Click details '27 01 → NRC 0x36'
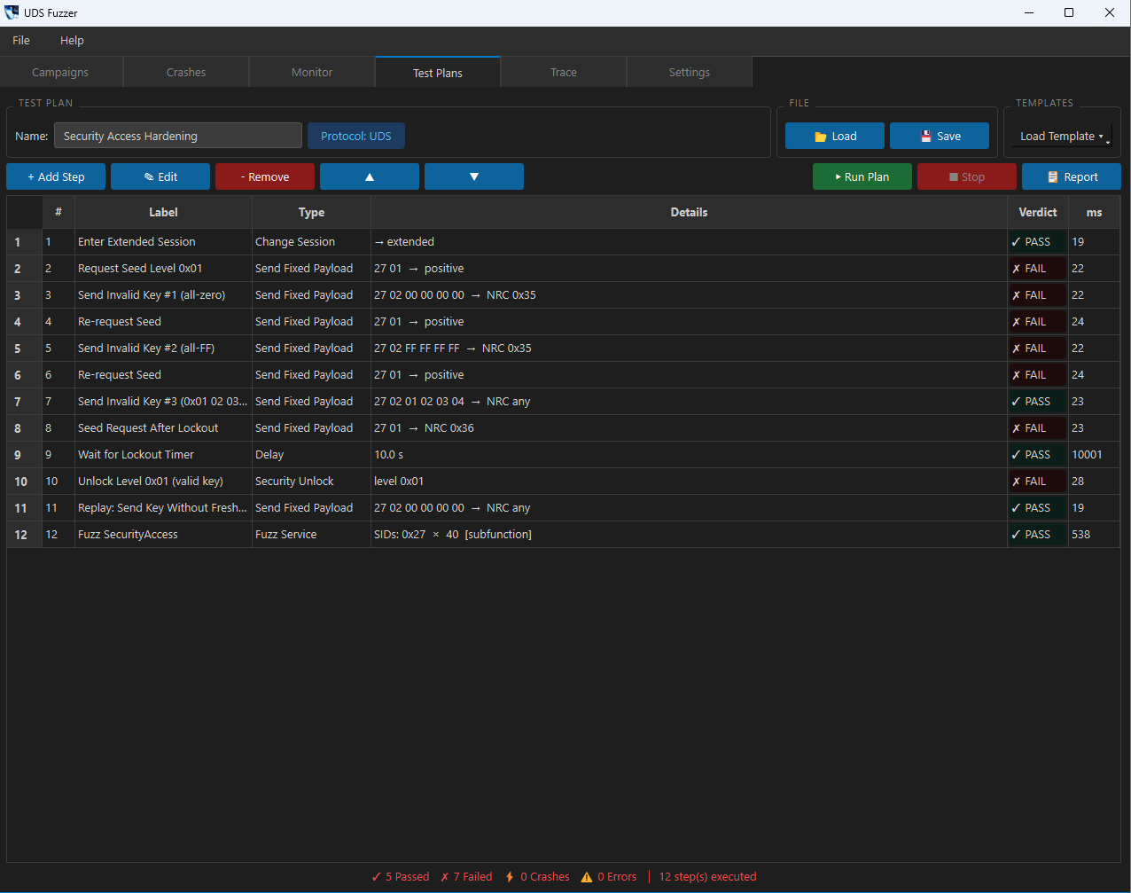1131x893 pixels. click(x=689, y=427)
